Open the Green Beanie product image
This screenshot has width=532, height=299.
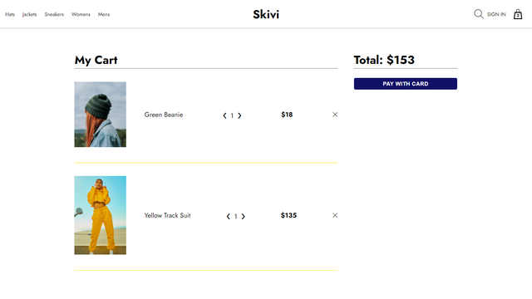[100, 115]
